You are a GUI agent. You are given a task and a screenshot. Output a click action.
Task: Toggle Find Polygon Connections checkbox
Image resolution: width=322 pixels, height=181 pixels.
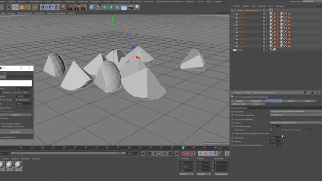tap(1, 127)
